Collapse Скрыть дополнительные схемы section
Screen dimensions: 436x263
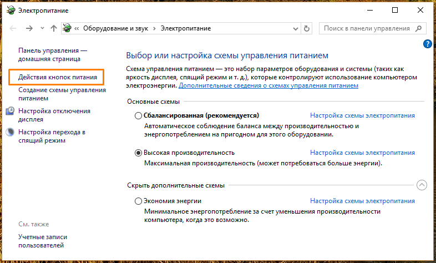pyautogui.click(x=422, y=185)
